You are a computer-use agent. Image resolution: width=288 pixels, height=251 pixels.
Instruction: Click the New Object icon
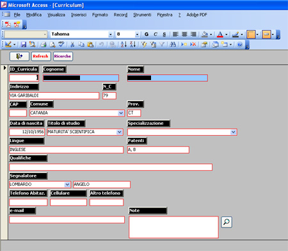point(225,44)
